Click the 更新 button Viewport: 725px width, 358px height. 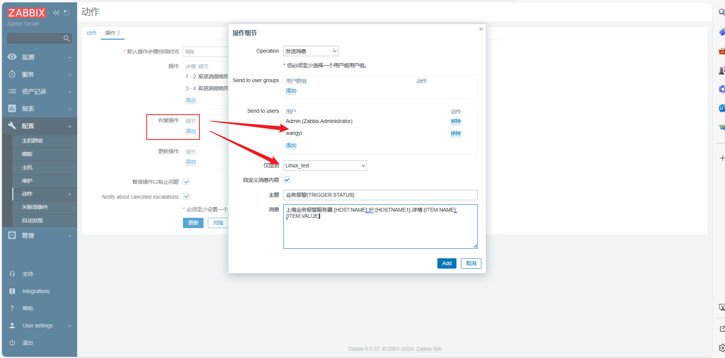tap(193, 223)
